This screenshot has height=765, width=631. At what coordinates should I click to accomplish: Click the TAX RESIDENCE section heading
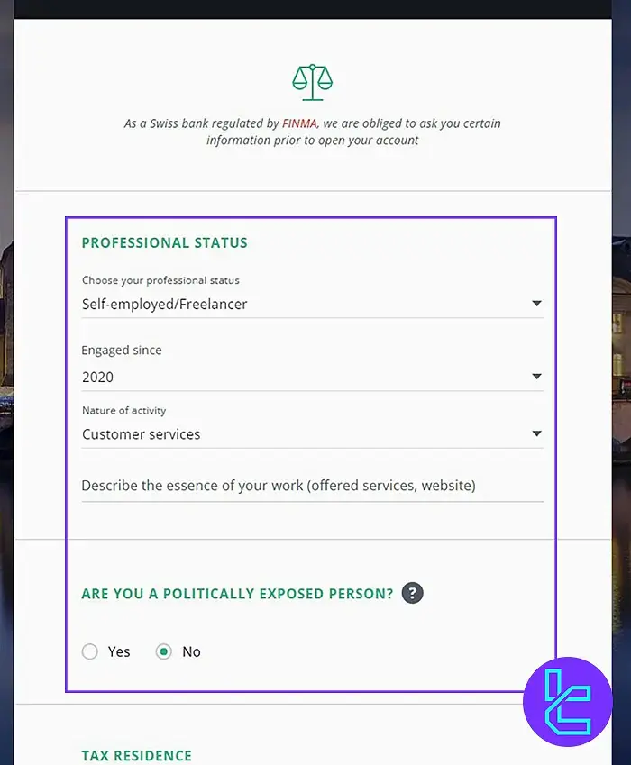click(x=136, y=755)
